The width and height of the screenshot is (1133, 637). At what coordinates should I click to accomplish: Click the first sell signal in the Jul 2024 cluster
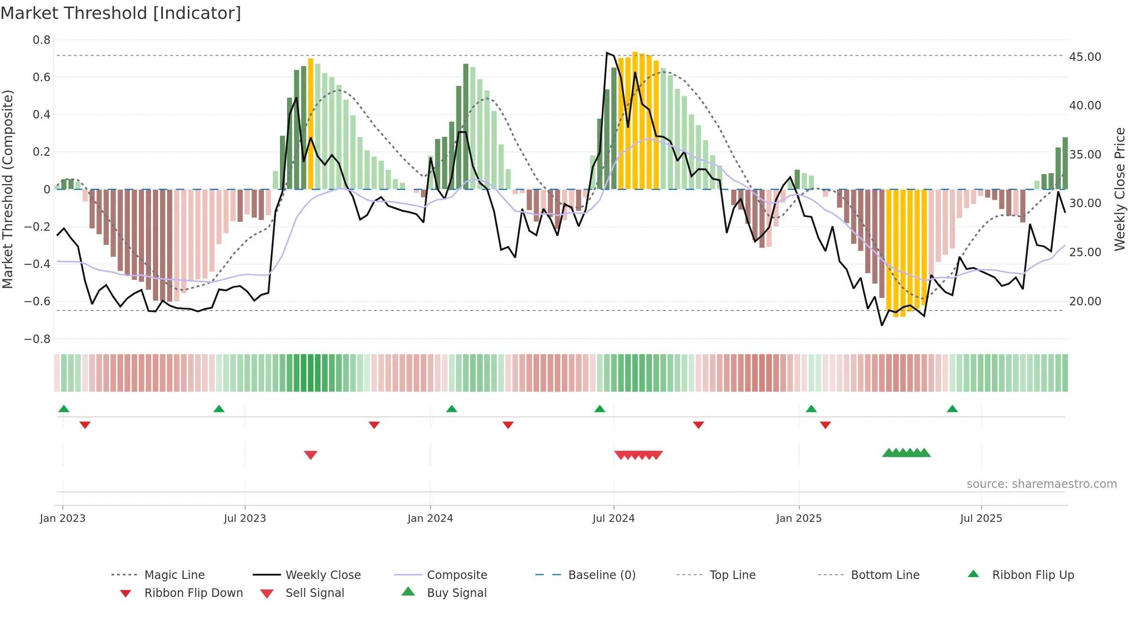click(621, 455)
